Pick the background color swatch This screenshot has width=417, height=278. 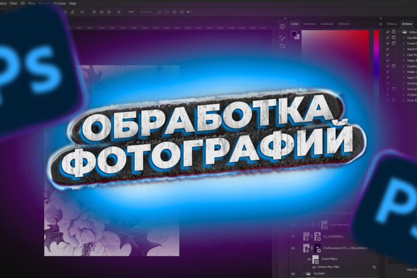(x=298, y=38)
